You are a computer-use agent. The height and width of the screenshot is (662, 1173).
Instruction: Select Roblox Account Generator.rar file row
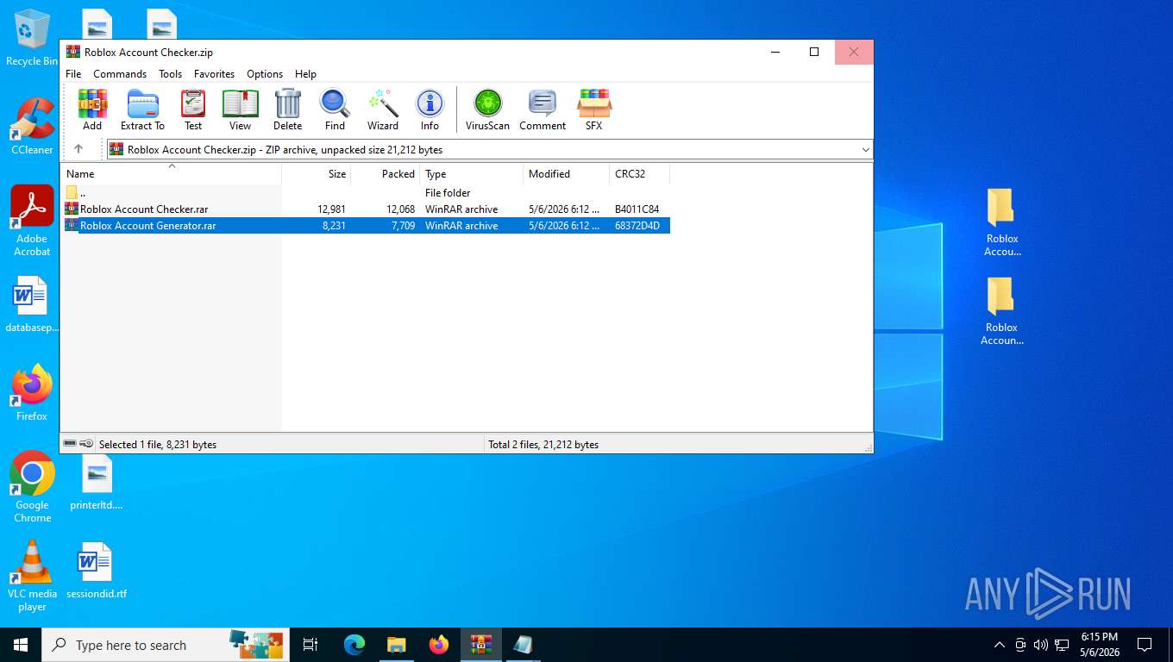point(366,226)
